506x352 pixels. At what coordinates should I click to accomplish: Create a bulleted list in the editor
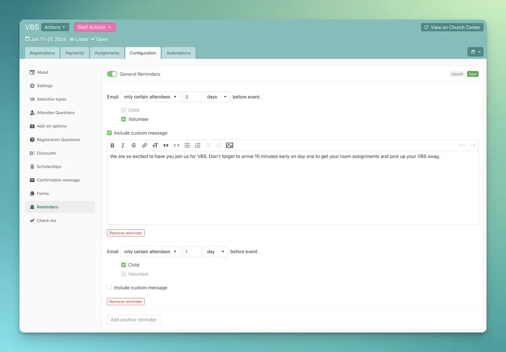187,146
